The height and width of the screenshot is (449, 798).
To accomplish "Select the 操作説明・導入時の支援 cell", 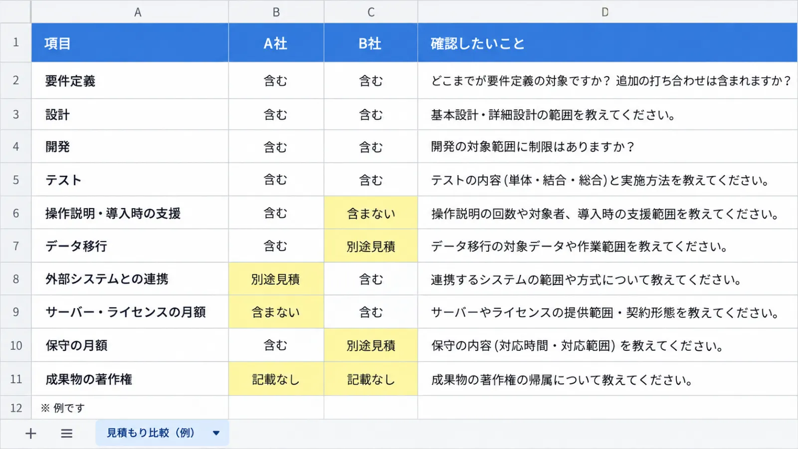I will point(130,213).
